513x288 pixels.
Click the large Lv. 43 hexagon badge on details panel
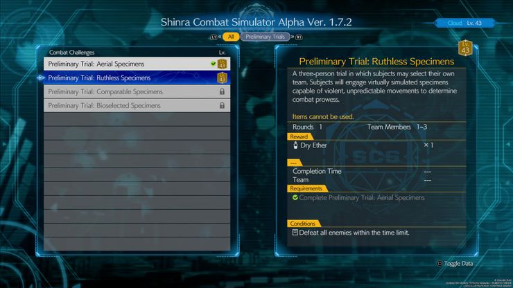tap(465, 48)
